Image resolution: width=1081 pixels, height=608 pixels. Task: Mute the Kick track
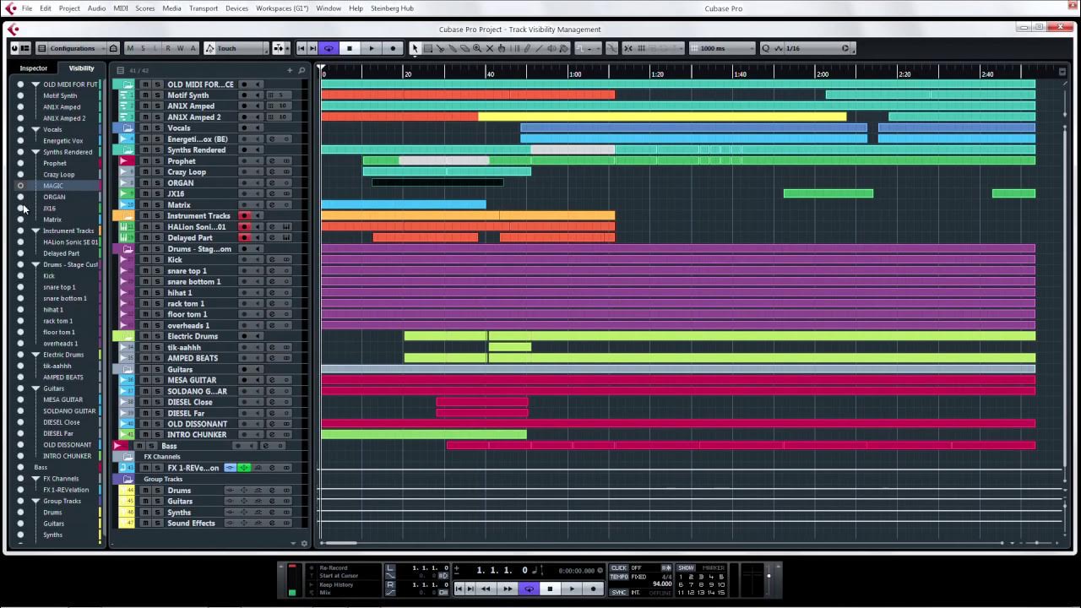tap(144, 260)
